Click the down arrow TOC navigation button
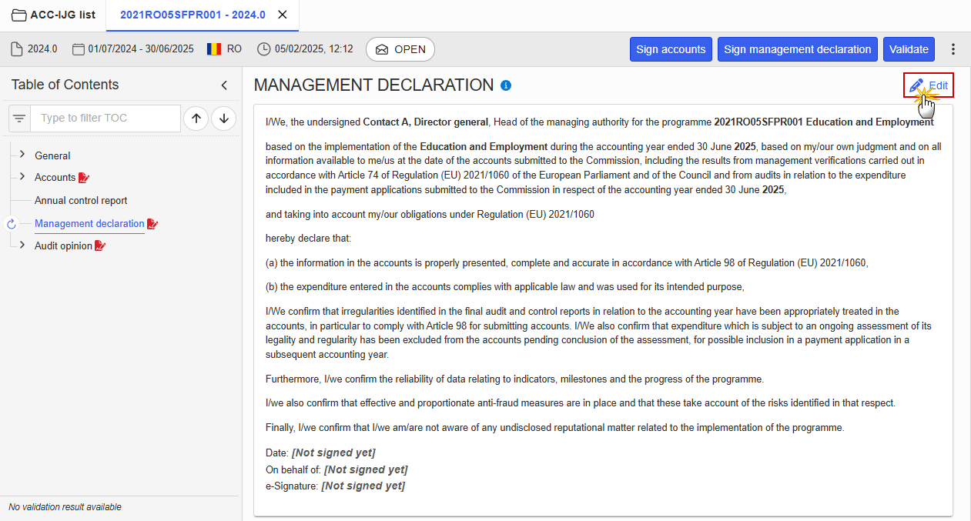The width and height of the screenshot is (971, 521). coord(224,119)
